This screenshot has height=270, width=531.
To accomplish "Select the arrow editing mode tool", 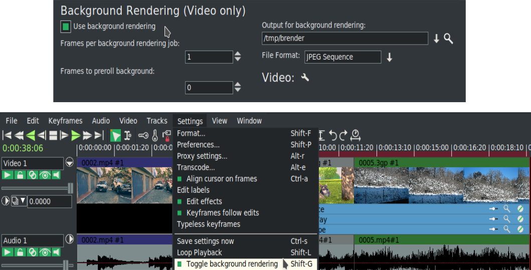I will pos(115,135).
